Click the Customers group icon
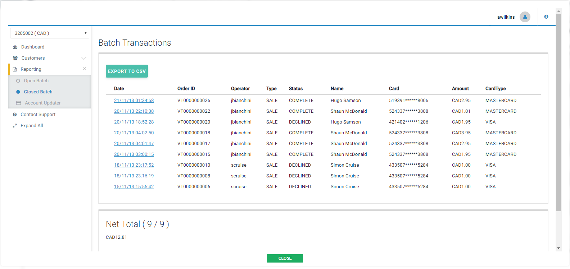The width and height of the screenshot is (570, 269). (x=15, y=58)
